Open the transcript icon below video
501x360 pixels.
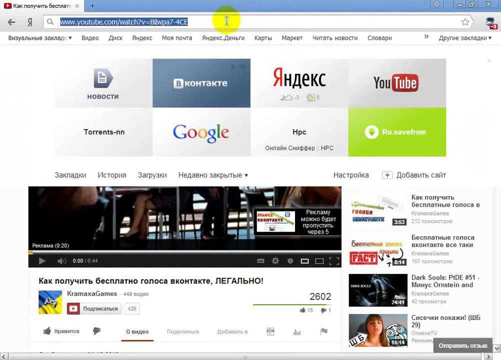[x=270, y=331]
